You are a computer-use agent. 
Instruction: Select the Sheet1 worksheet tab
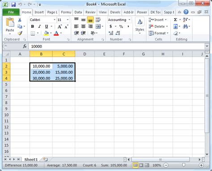pyautogui.click(x=31, y=159)
